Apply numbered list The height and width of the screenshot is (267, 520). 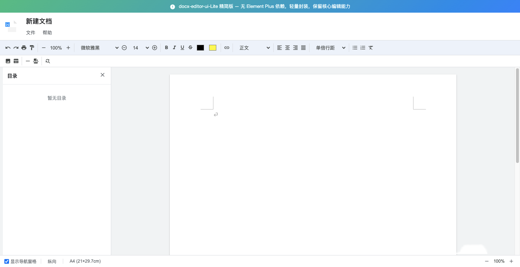pyautogui.click(x=363, y=48)
